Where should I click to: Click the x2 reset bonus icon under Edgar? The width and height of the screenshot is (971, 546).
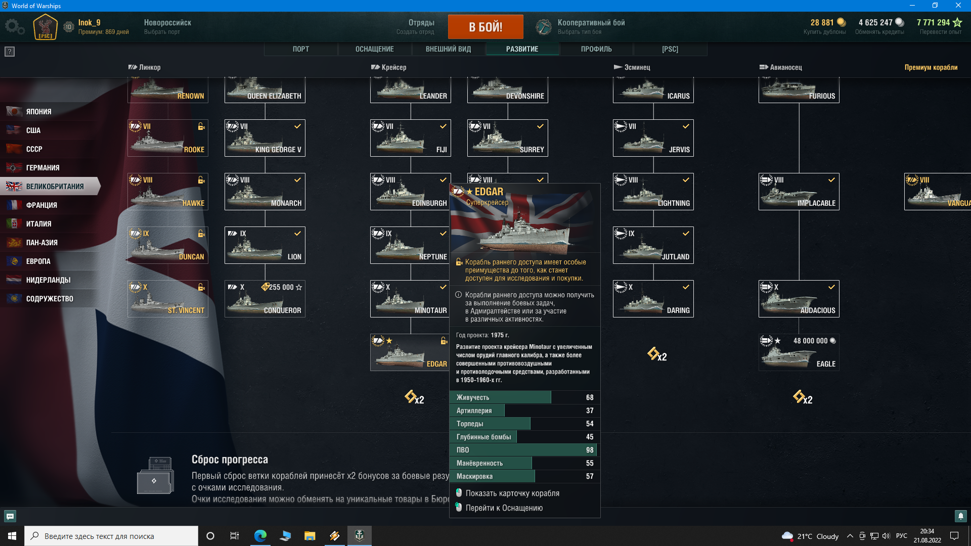tap(414, 398)
